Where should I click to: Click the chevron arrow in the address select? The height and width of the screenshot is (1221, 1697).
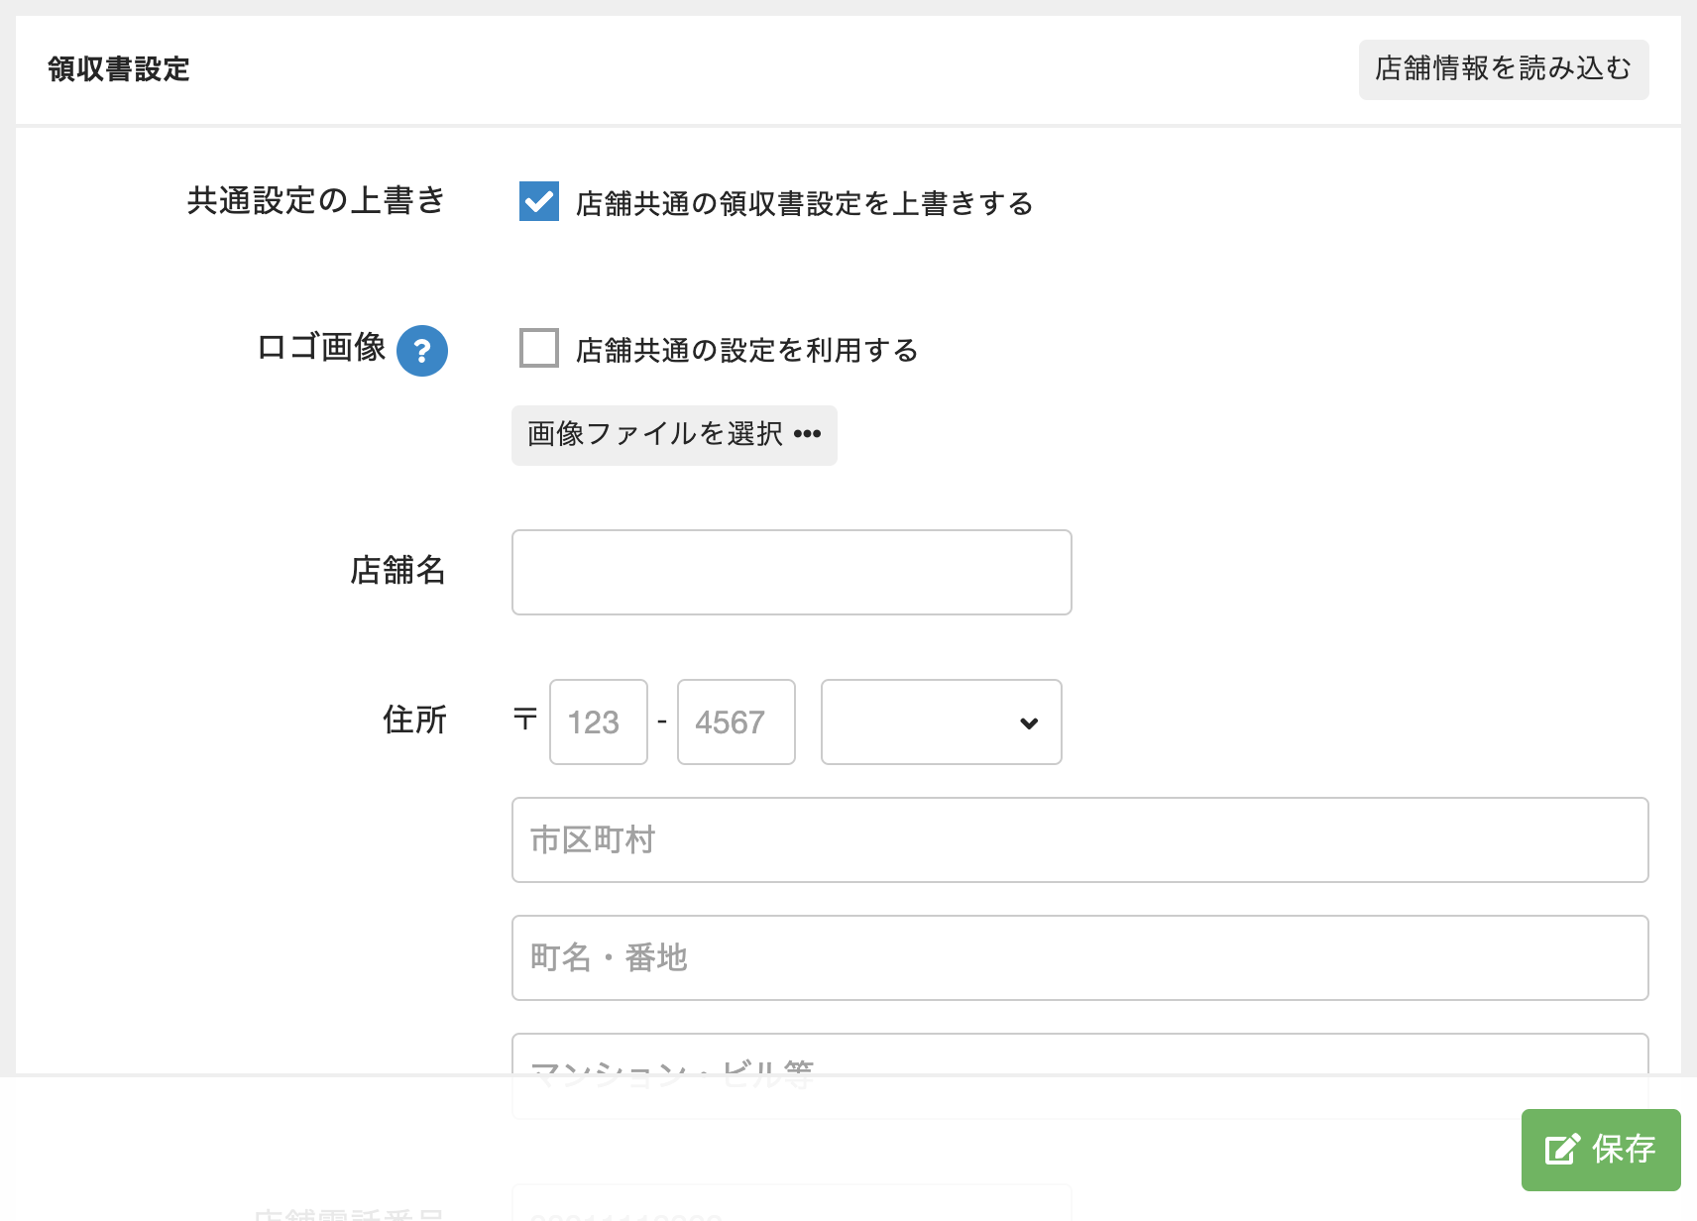pyautogui.click(x=1029, y=723)
